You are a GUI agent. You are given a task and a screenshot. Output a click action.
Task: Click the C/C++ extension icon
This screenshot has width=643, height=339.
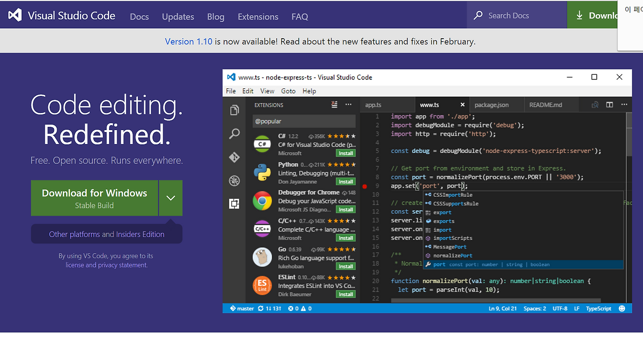coord(262,229)
